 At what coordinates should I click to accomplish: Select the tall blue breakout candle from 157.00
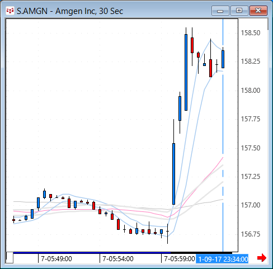[173, 174]
